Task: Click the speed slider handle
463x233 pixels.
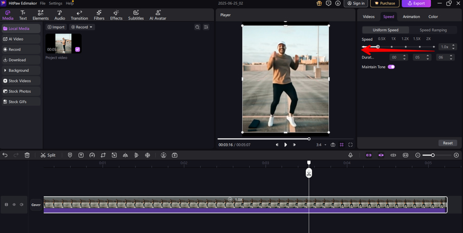Action: coord(377,46)
